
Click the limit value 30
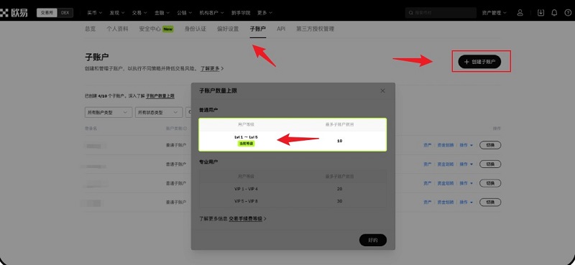pos(339,201)
